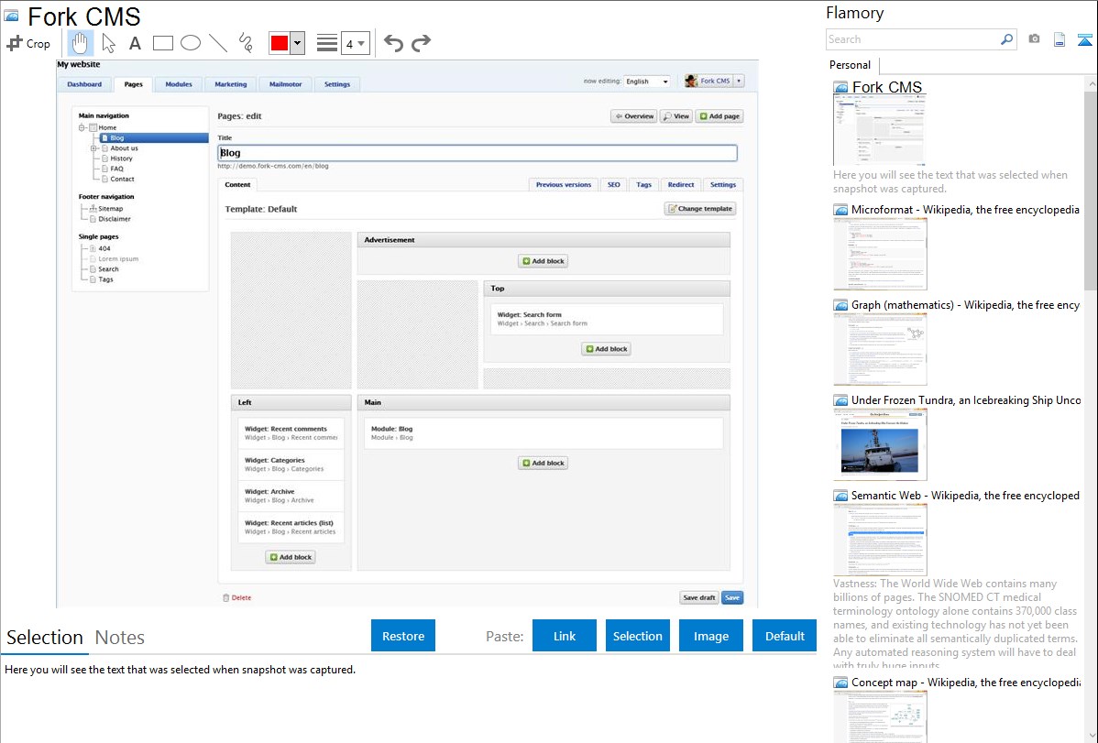
Task: Select the "Microformat - Wikipedia, the free encyclopedia" title
Action: (965, 210)
